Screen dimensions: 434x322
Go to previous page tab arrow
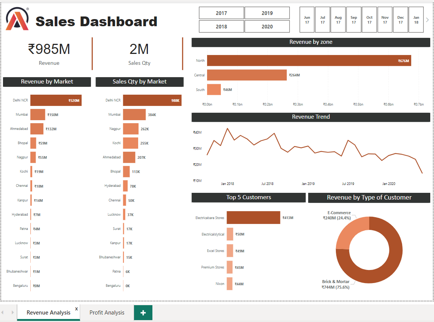3,312
